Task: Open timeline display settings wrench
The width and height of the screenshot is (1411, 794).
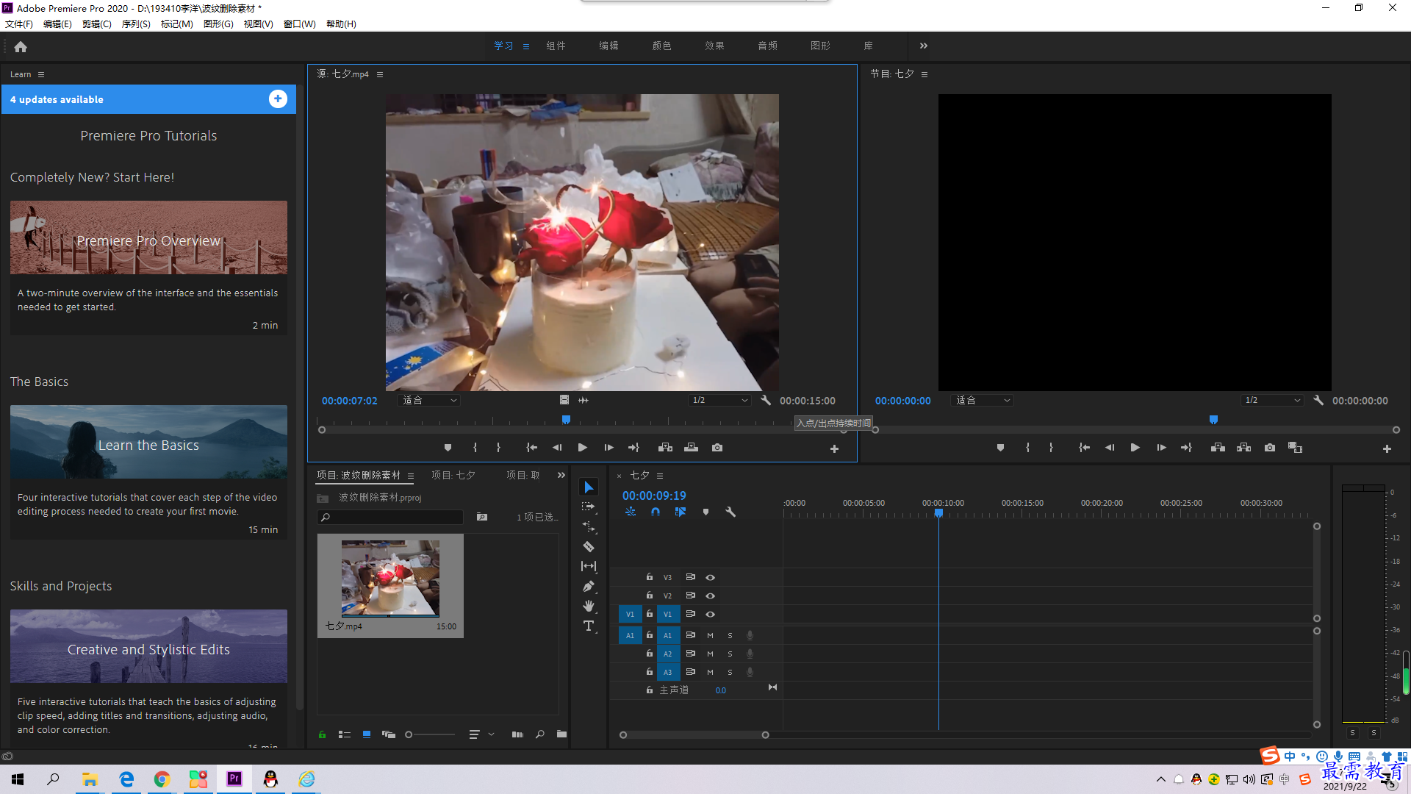Action: (730, 512)
